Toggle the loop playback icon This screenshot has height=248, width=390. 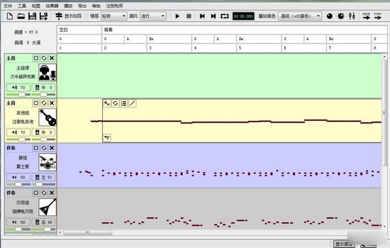tap(224, 16)
